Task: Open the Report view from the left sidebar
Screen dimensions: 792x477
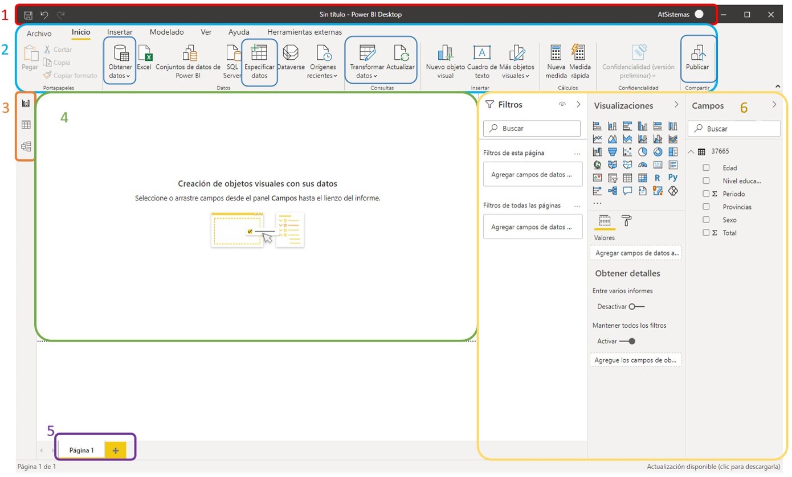Action: 26,104
